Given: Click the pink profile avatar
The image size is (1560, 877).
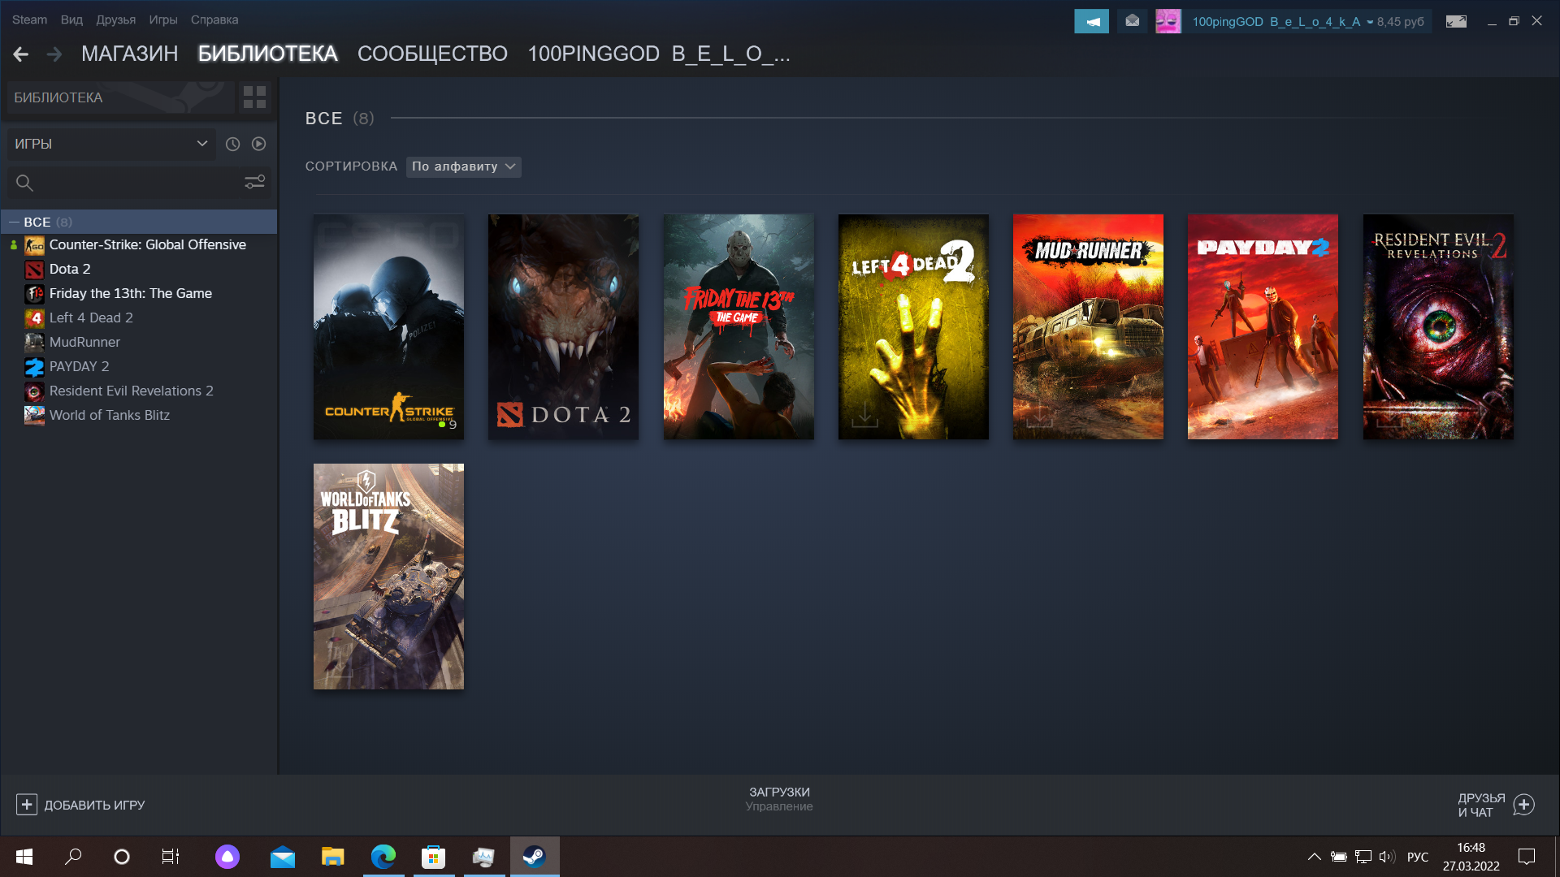Looking at the screenshot, I should [x=1168, y=21].
